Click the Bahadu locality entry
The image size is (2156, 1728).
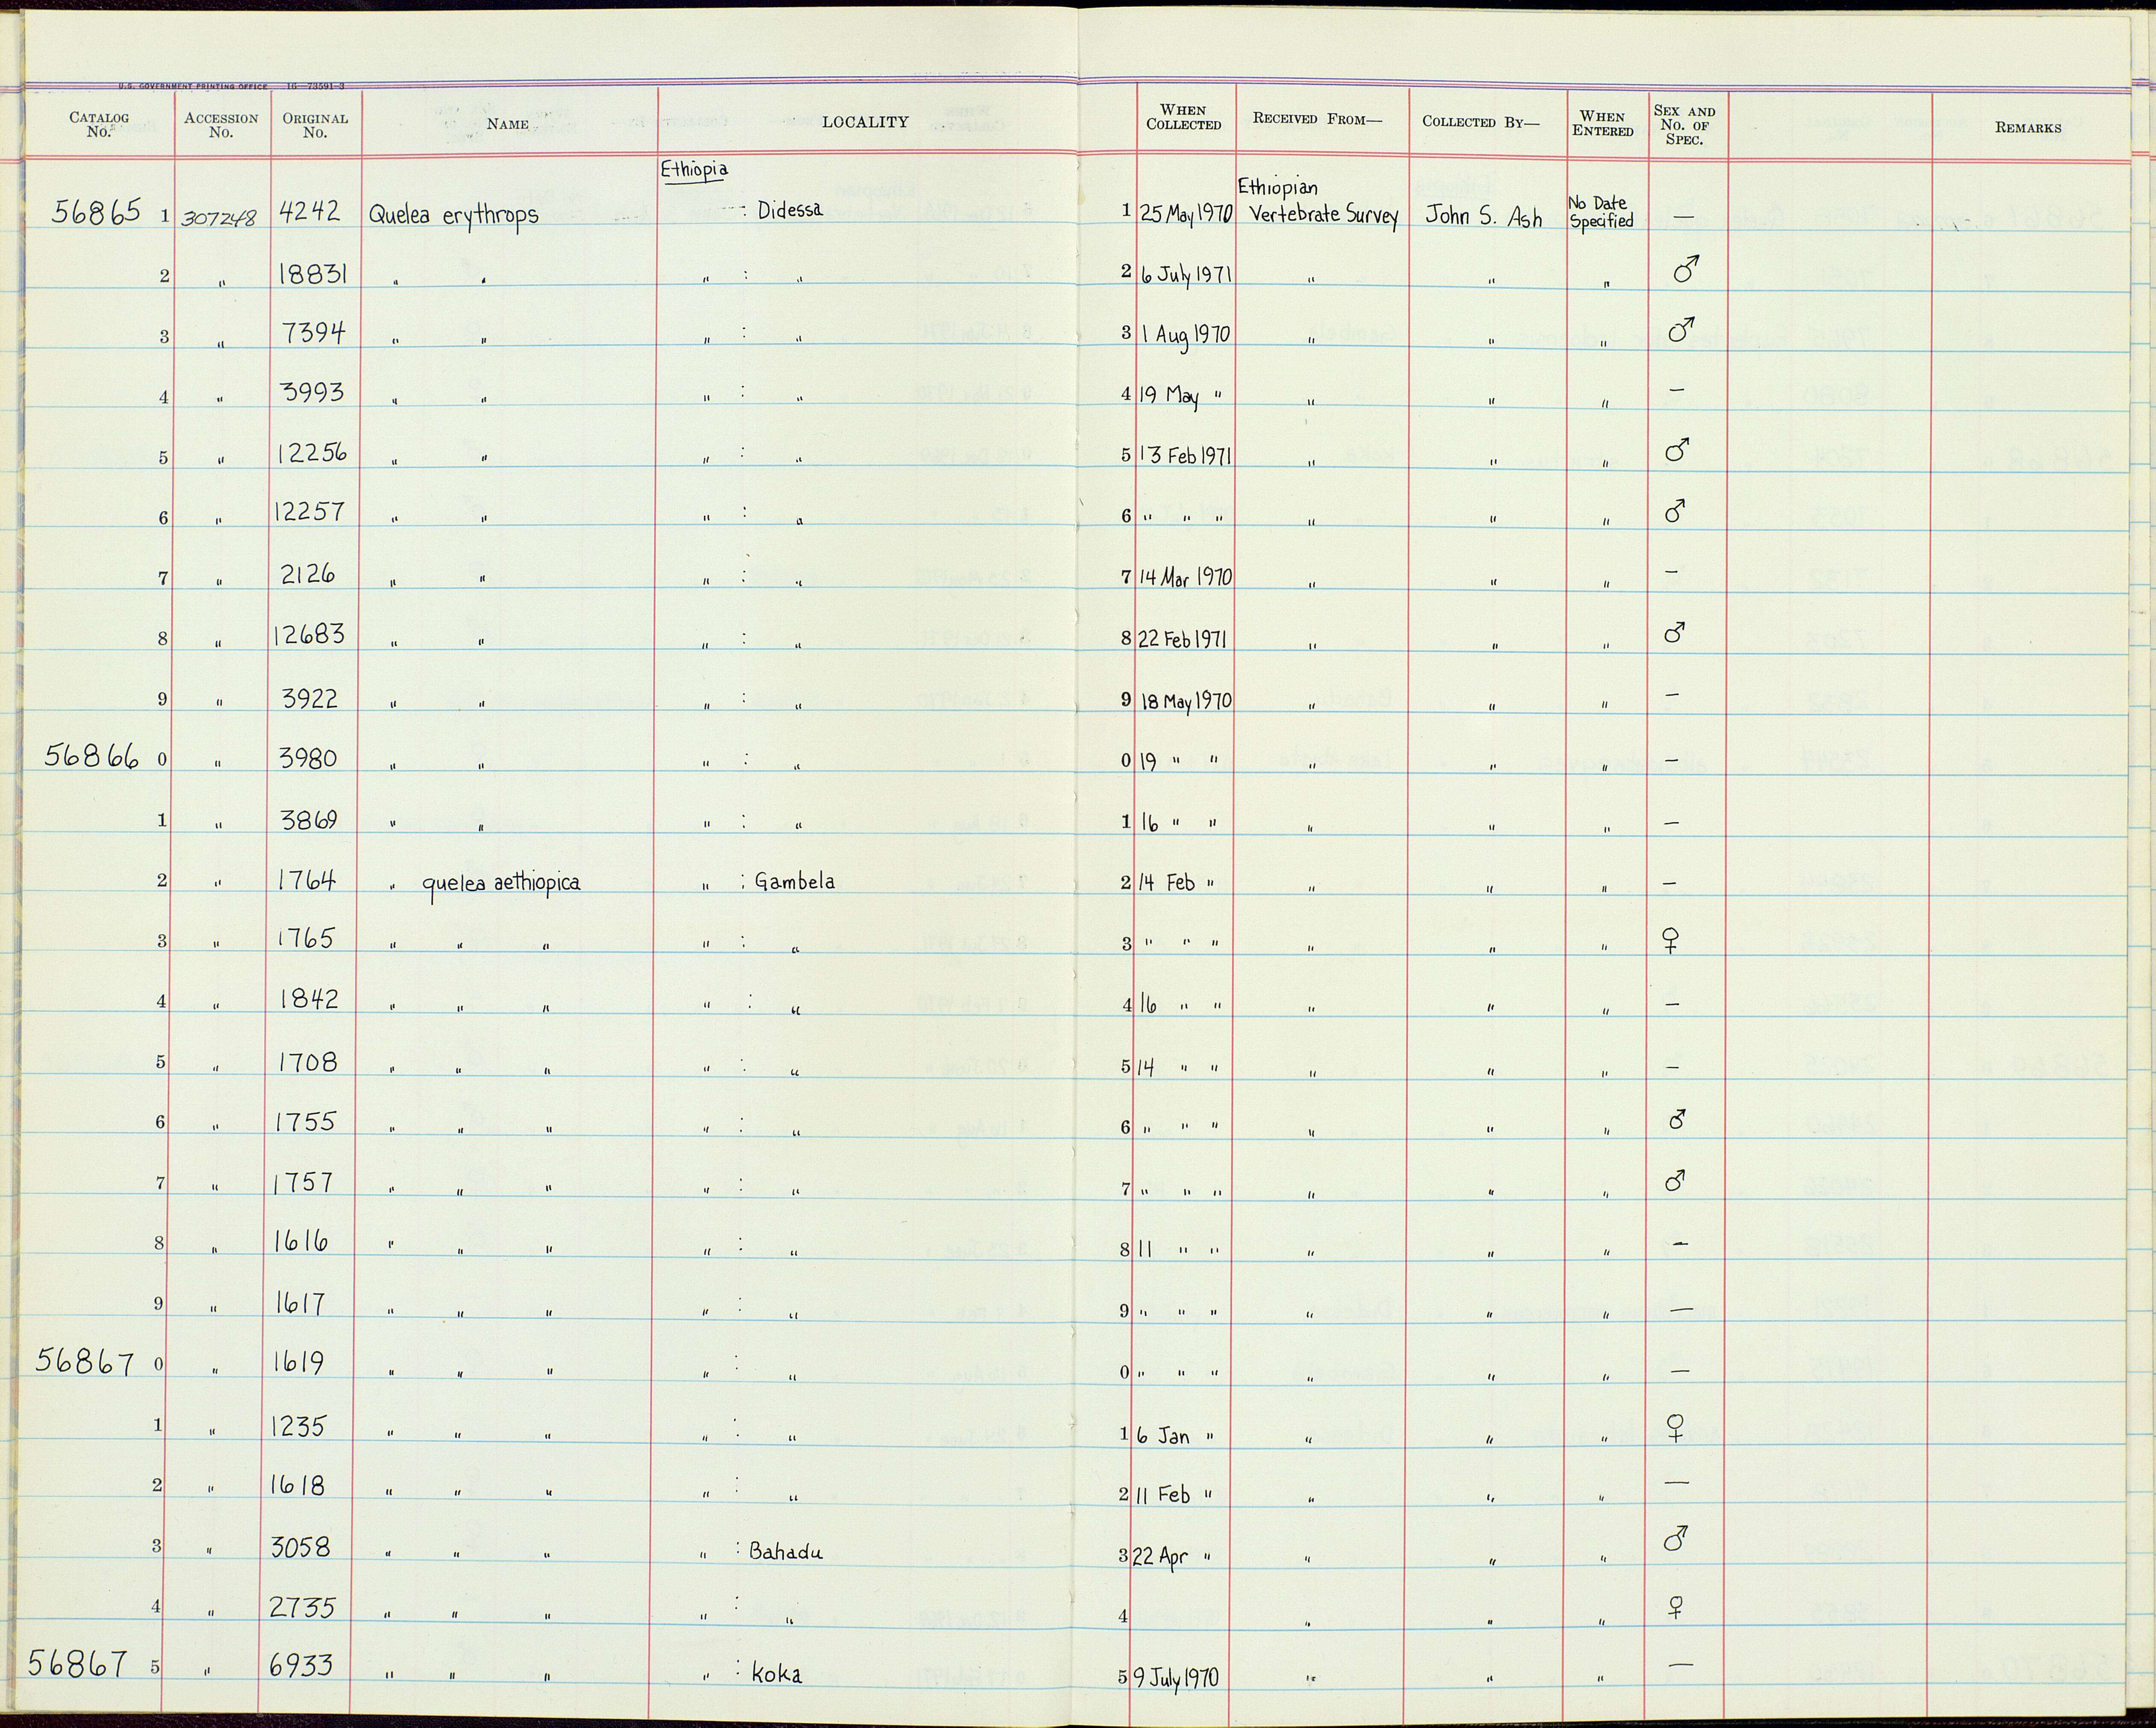785,1552
